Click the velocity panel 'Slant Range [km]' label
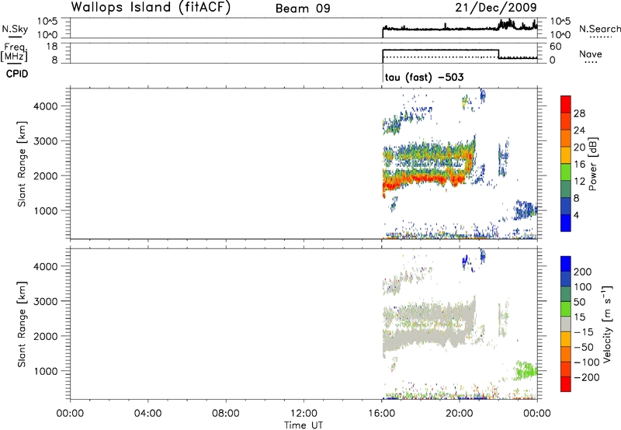Screen dimensions: 621x430 (22, 324)
